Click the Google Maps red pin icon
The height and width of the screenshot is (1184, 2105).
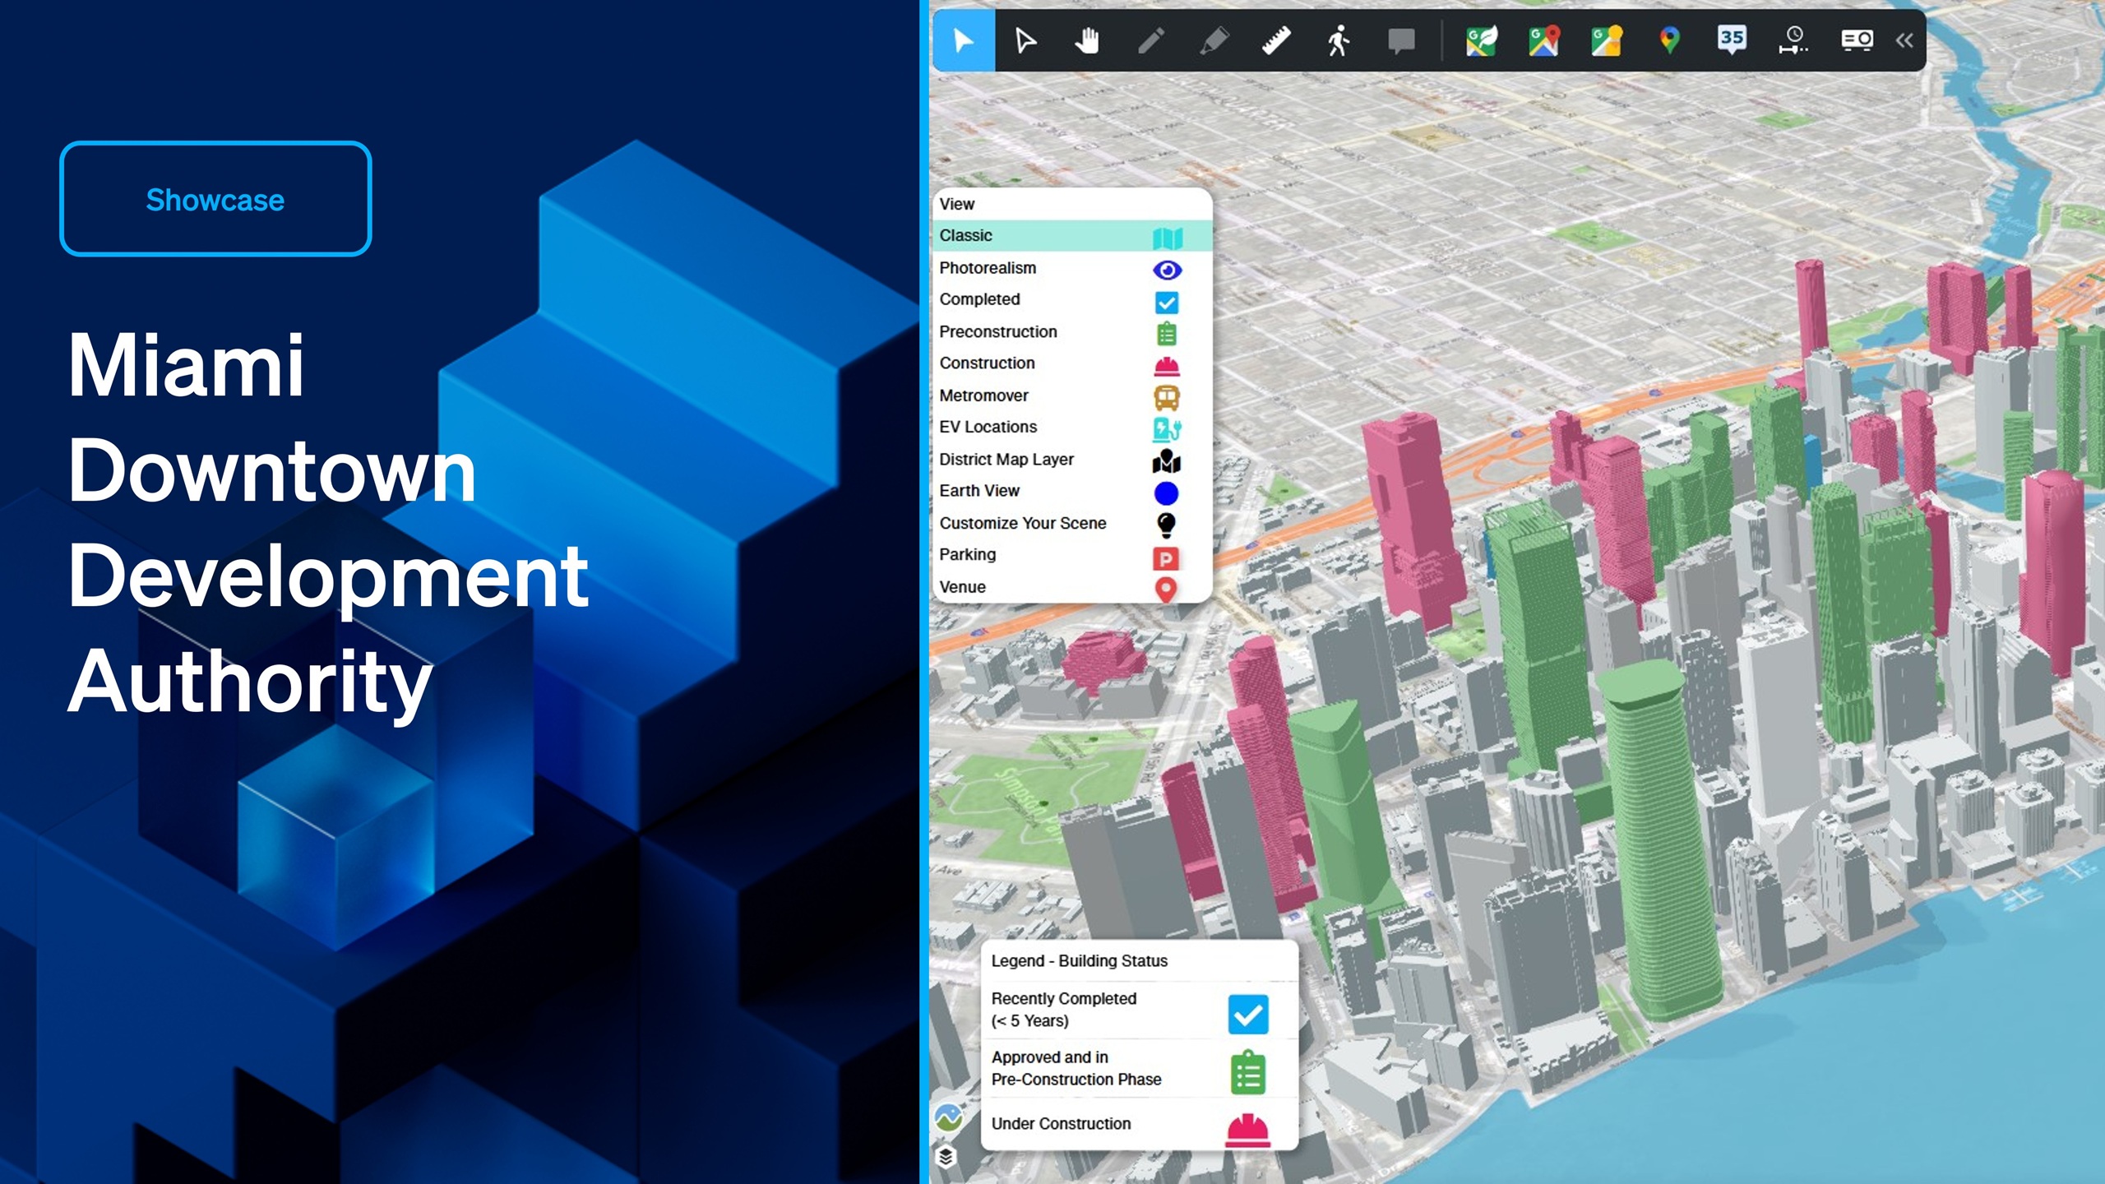pyautogui.click(x=1544, y=40)
